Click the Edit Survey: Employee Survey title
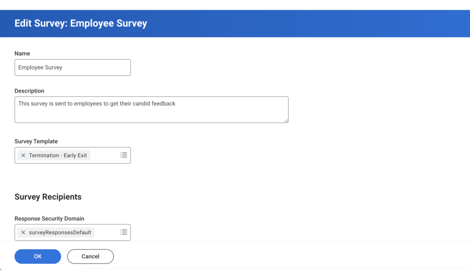The image size is (470, 270). coord(81,23)
